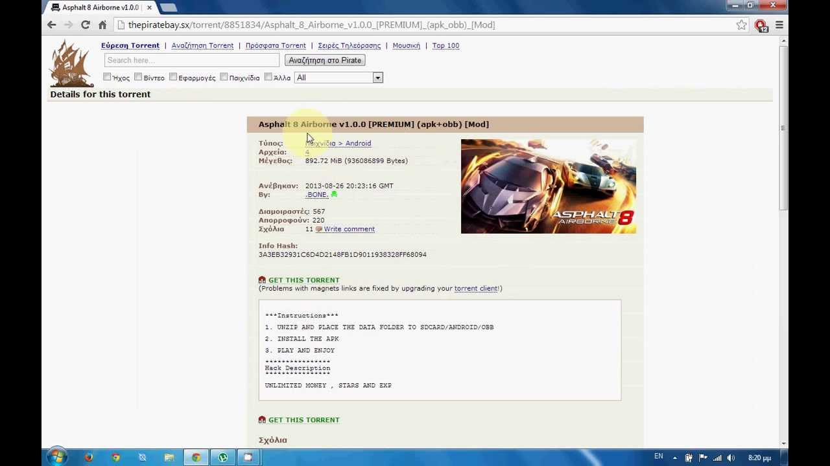Open the Write comment link
The image size is (830, 466).
[x=350, y=229]
